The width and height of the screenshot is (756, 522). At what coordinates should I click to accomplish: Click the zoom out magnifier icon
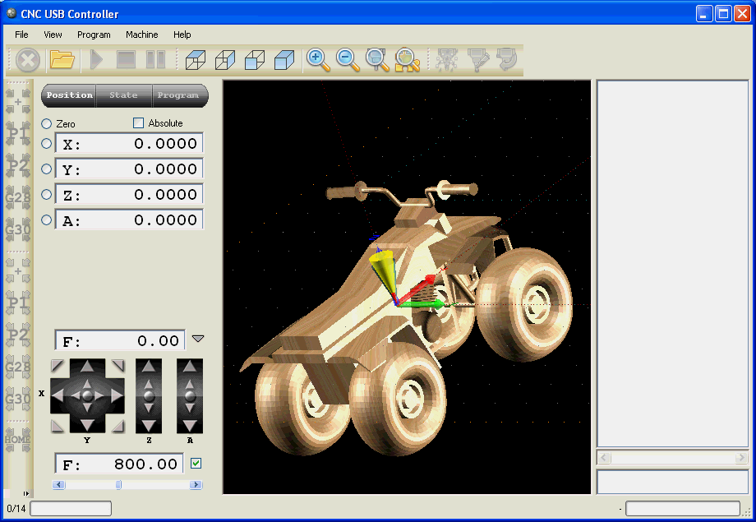(x=348, y=60)
